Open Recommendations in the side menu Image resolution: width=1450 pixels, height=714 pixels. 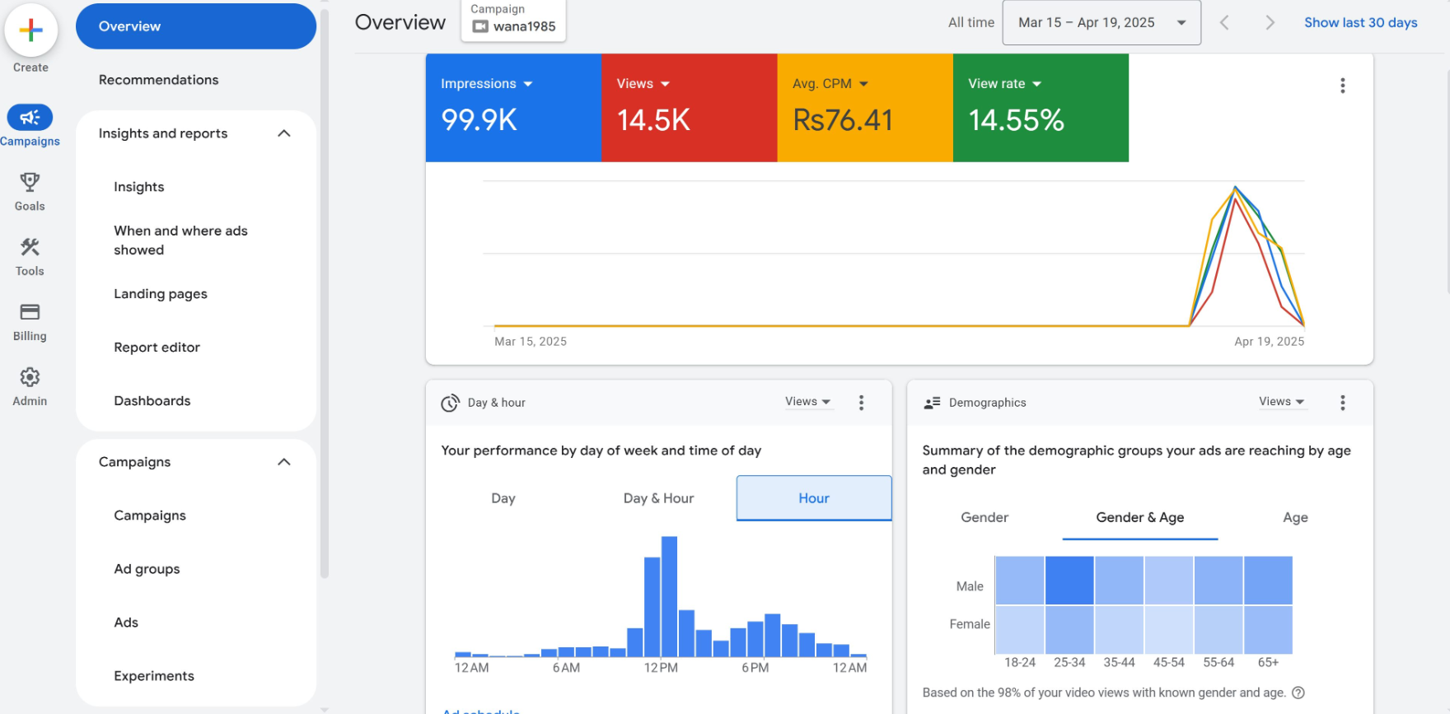[x=159, y=80]
